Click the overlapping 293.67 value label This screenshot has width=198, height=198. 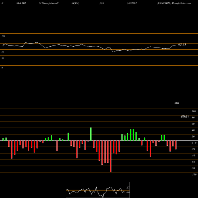[x=185, y=116]
